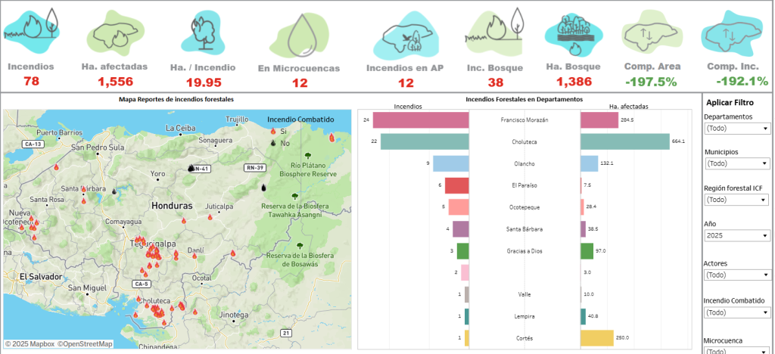The height and width of the screenshot is (354, 775).
Task: Select Choluteca's teal Ha. afectadas bar
Action: (x=625, y=141)
